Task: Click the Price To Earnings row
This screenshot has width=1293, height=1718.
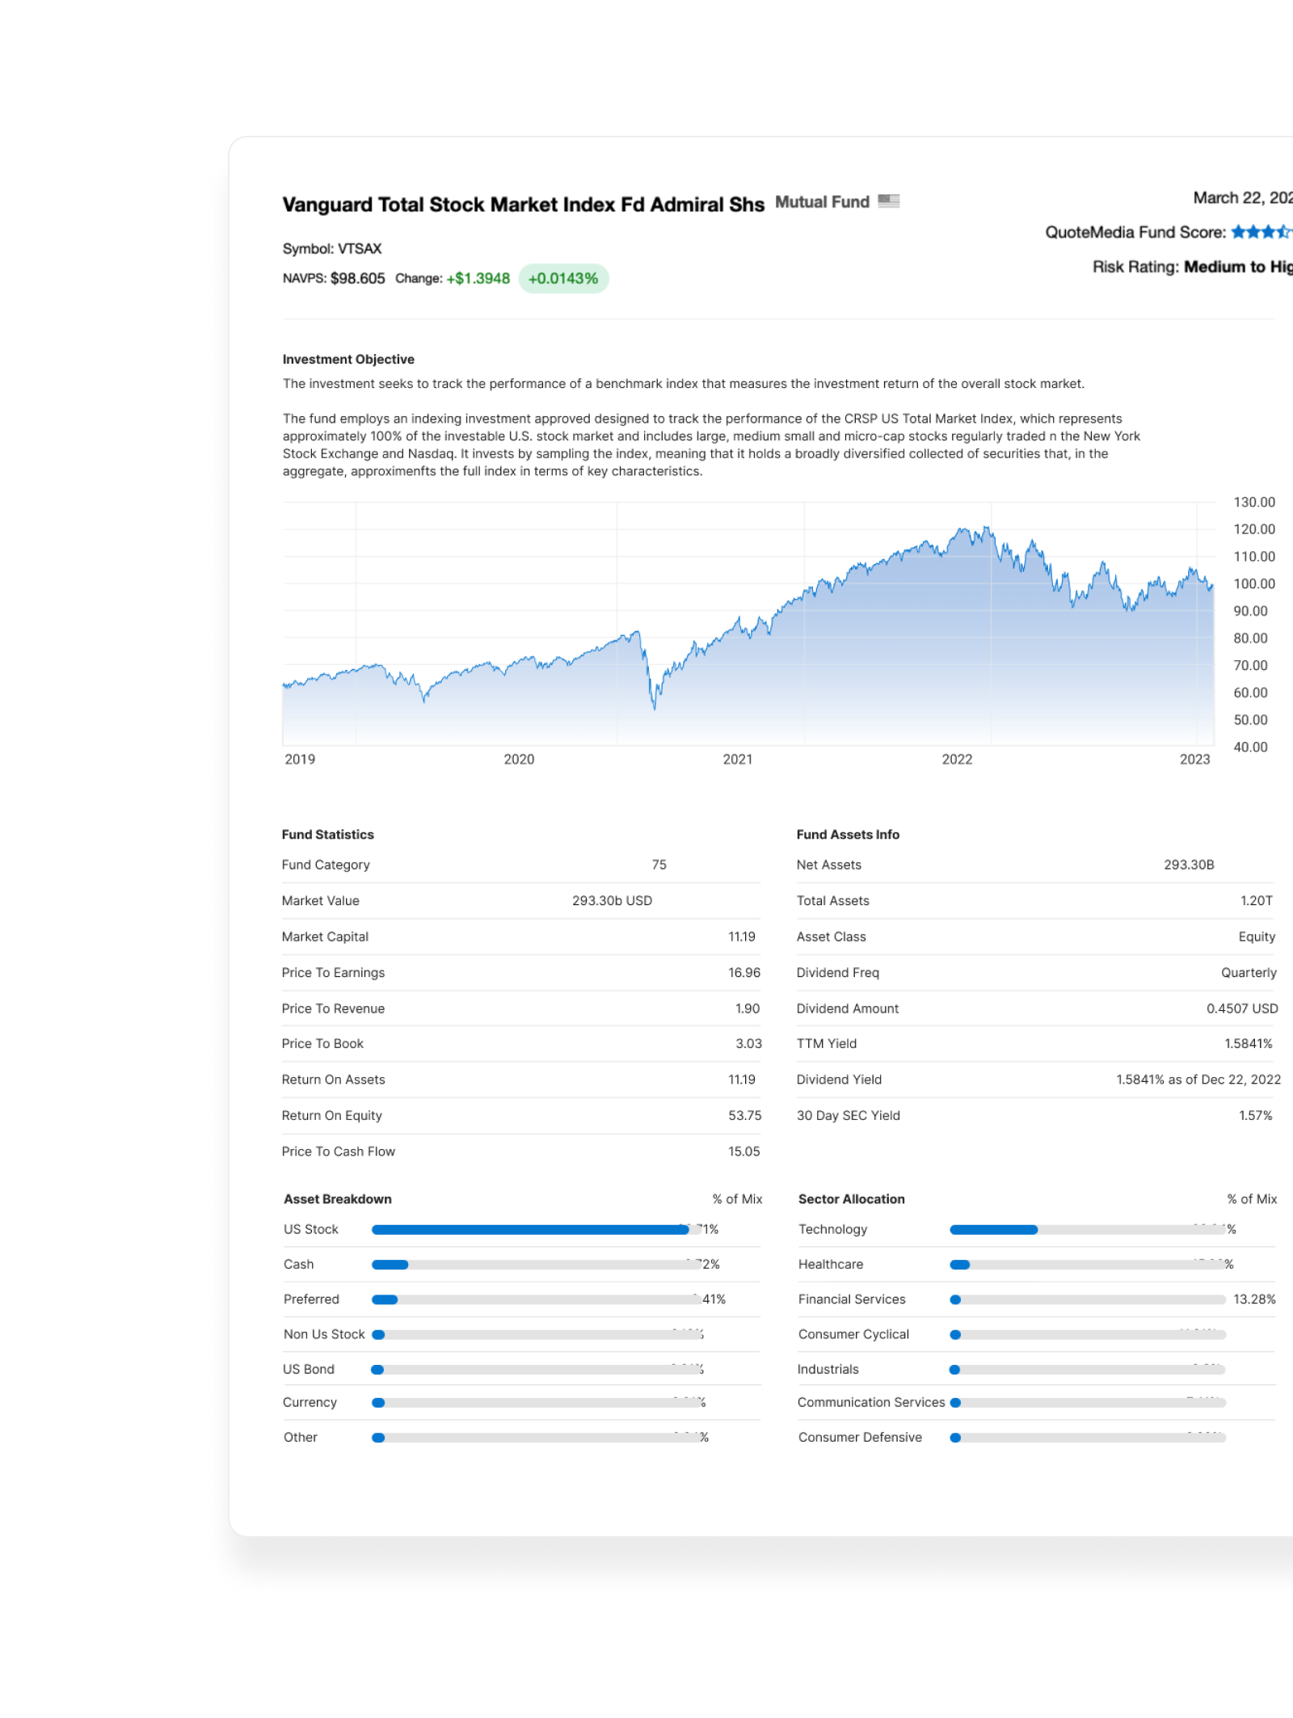Action: coord(520,973)
